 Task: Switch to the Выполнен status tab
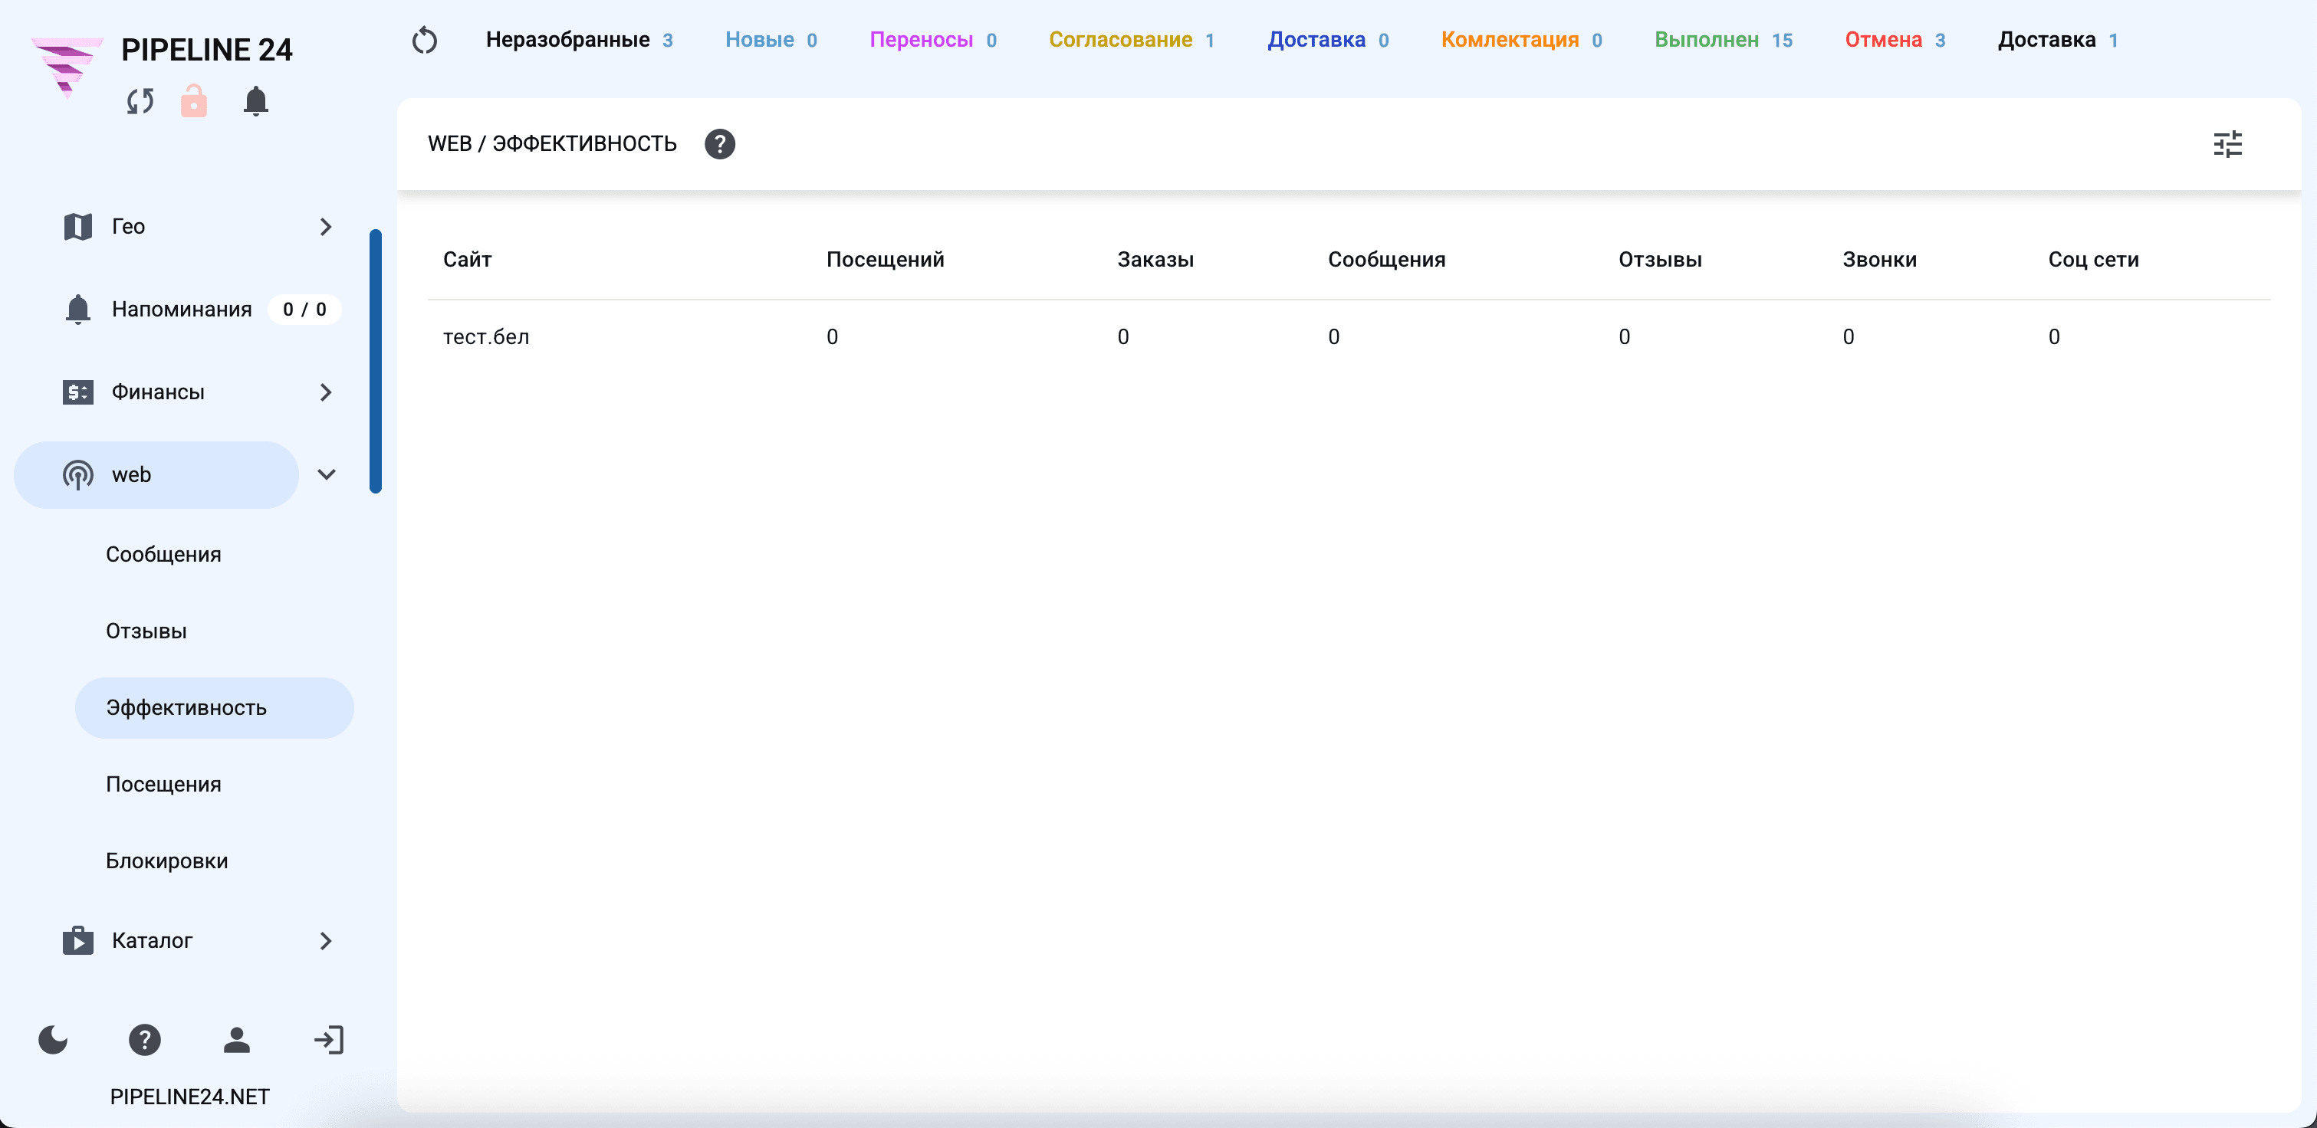(1724, 41)
